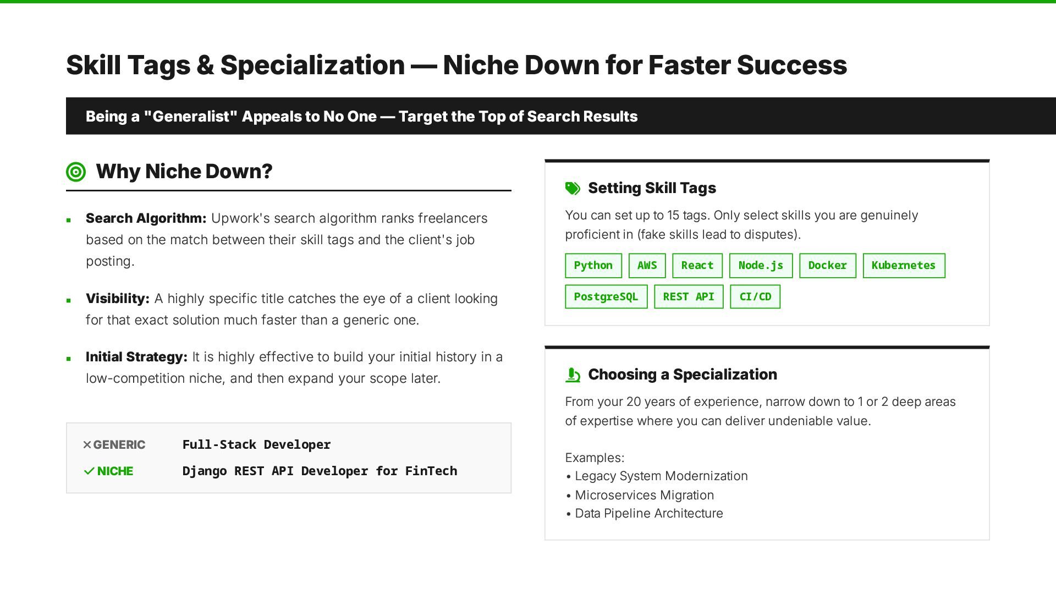
Task: Click the microscope icon beside Choosing a Specialization
Action: (573, 375)
